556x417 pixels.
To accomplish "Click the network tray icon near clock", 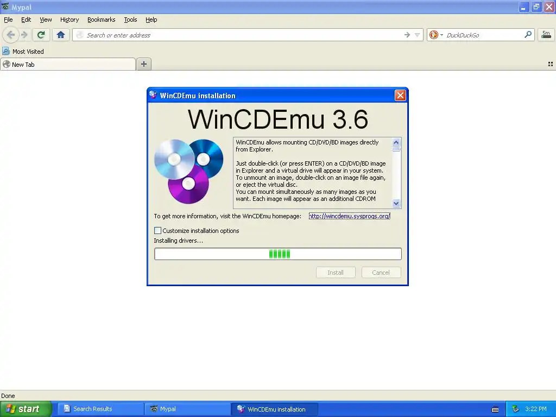I will click(x=516, y=409).
